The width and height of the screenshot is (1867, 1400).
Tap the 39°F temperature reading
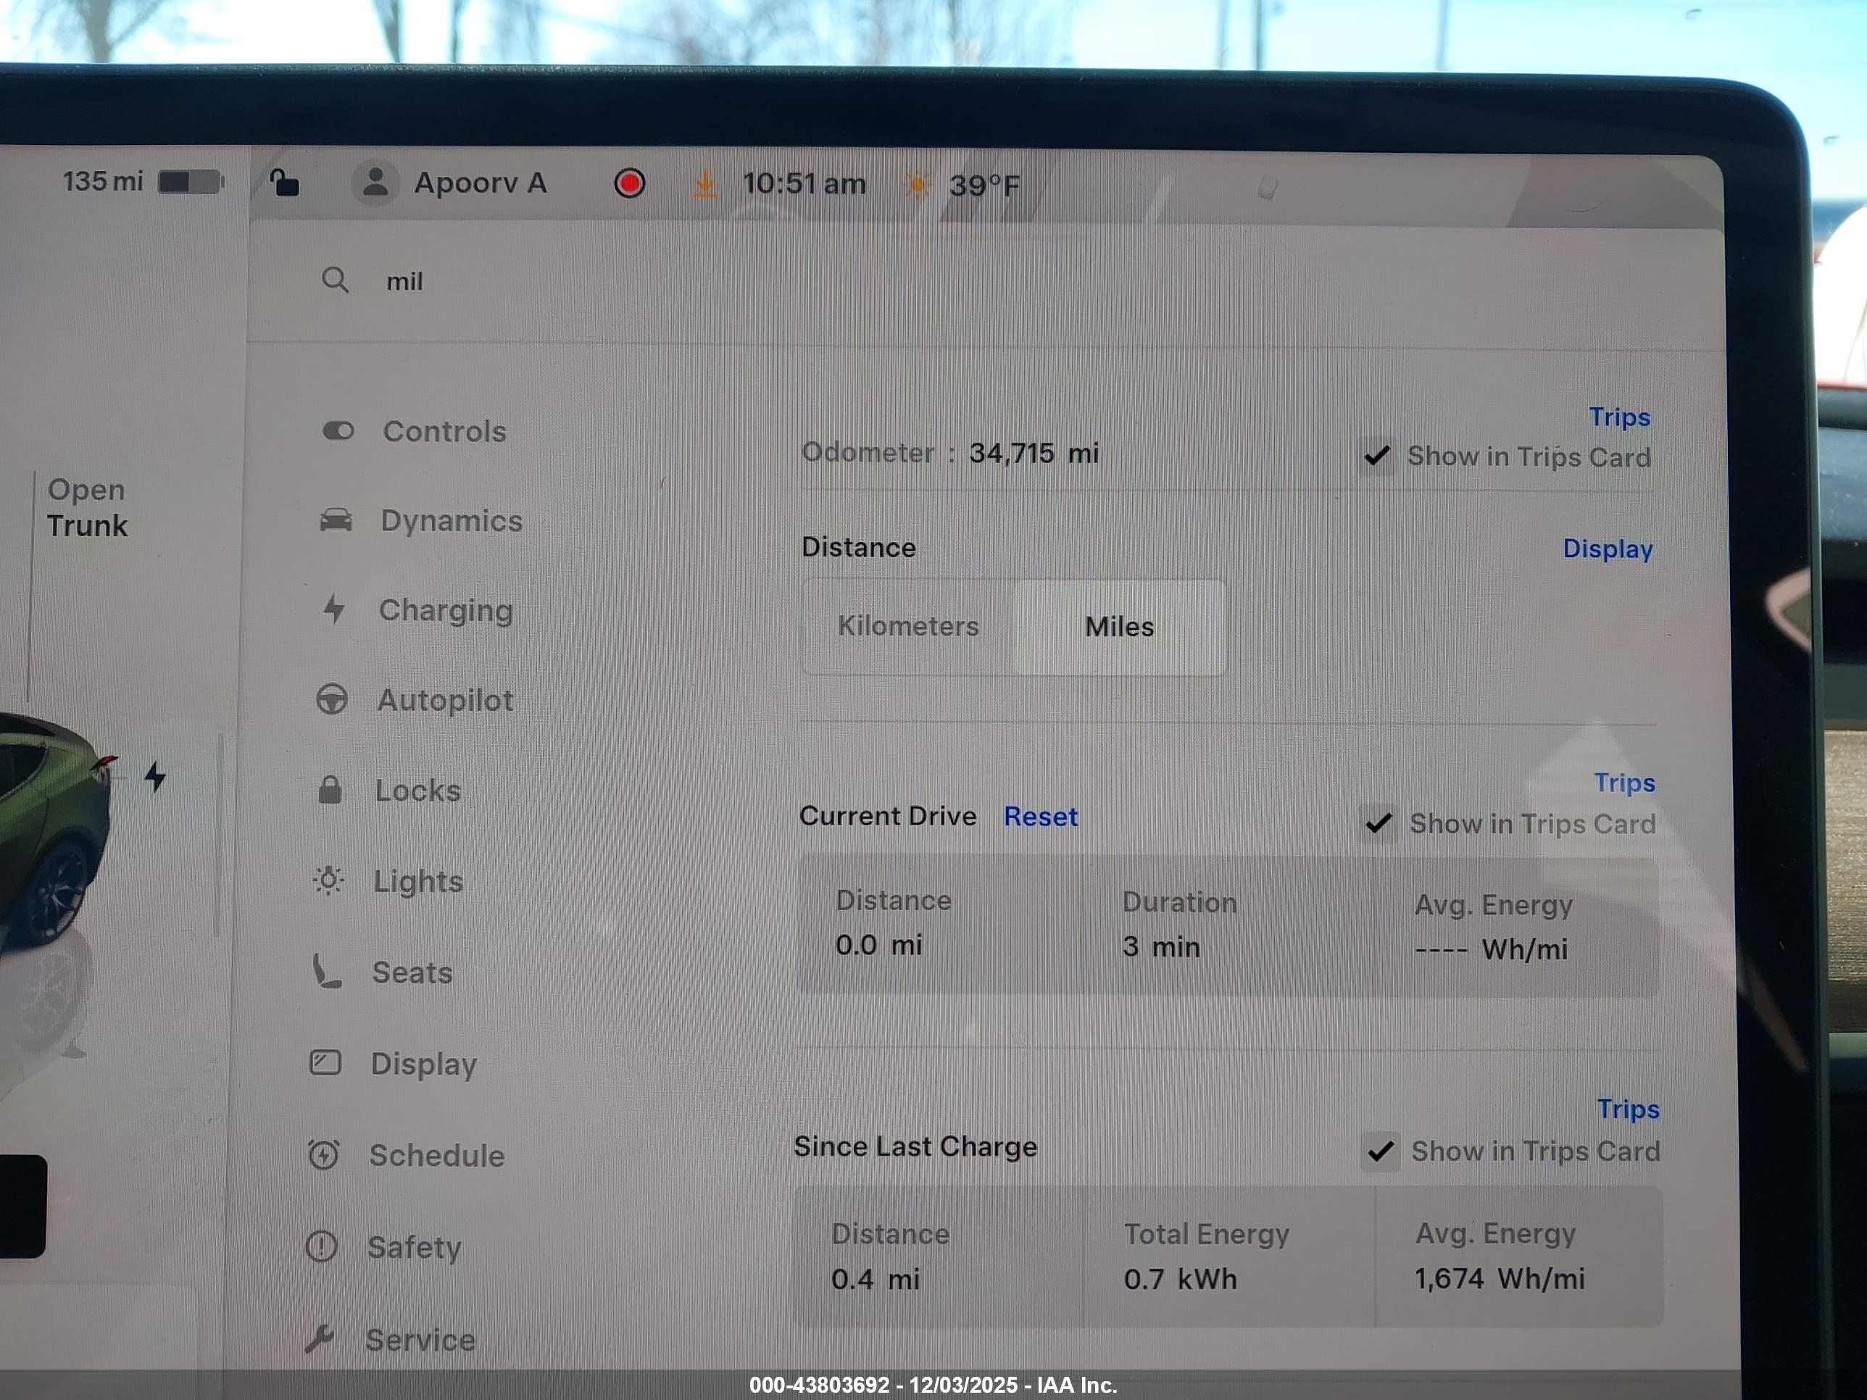[985, 185]
